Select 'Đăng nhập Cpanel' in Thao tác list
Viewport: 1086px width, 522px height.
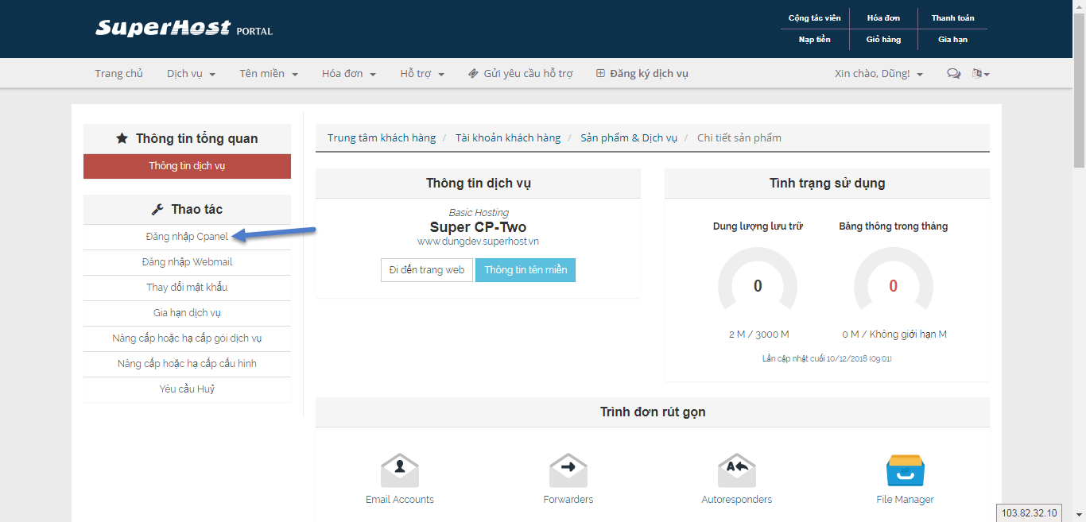click(x=187, y=237)
